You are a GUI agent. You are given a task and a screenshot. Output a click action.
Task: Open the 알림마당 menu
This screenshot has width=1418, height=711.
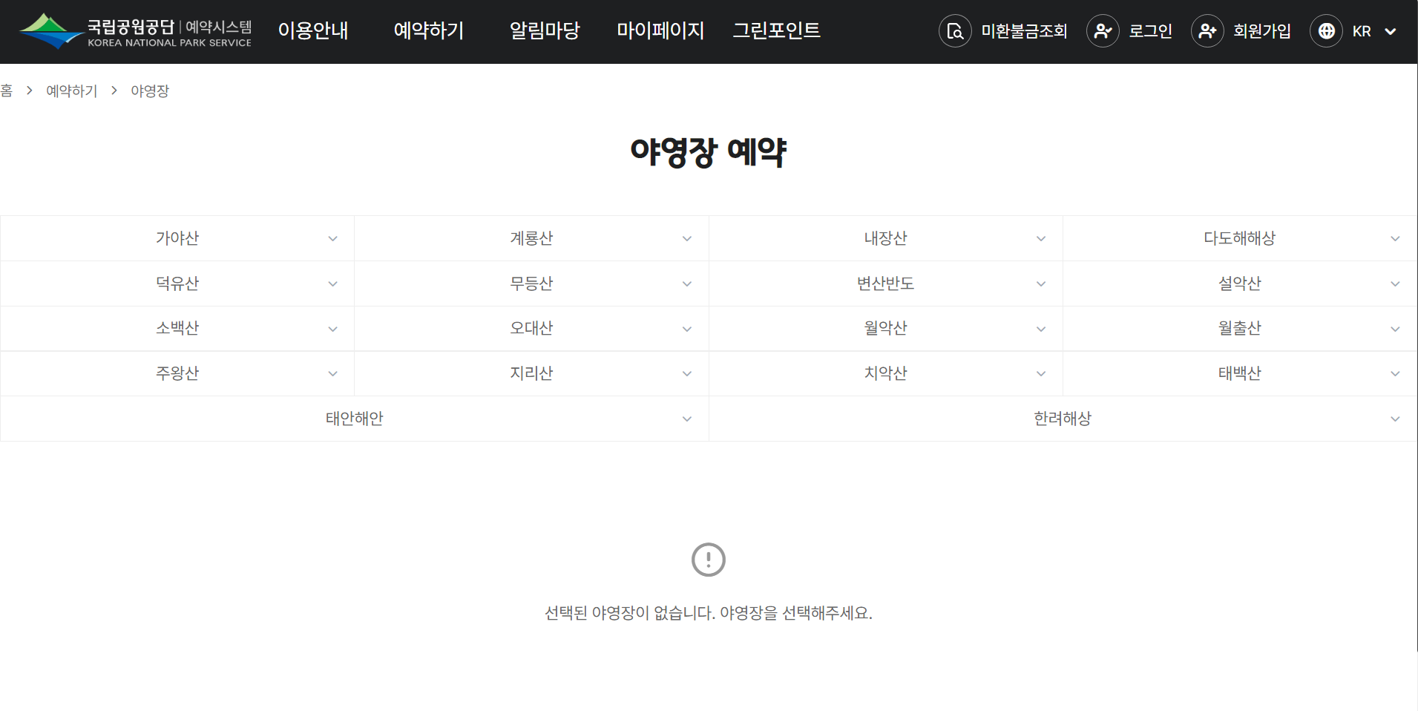tap(545, 30)
